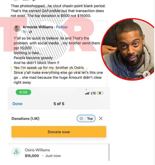Click the $15,000 donation amount
The width and height of the screenshot is (155, 165).
(32, 156)
